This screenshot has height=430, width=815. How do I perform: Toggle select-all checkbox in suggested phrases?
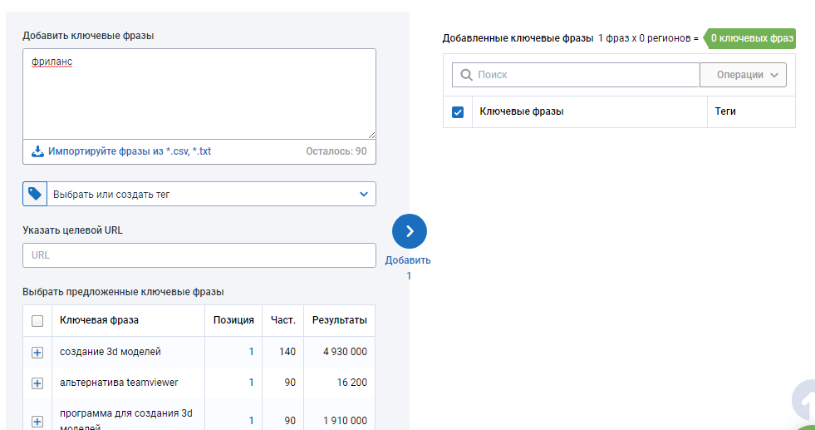coord(37,321)
